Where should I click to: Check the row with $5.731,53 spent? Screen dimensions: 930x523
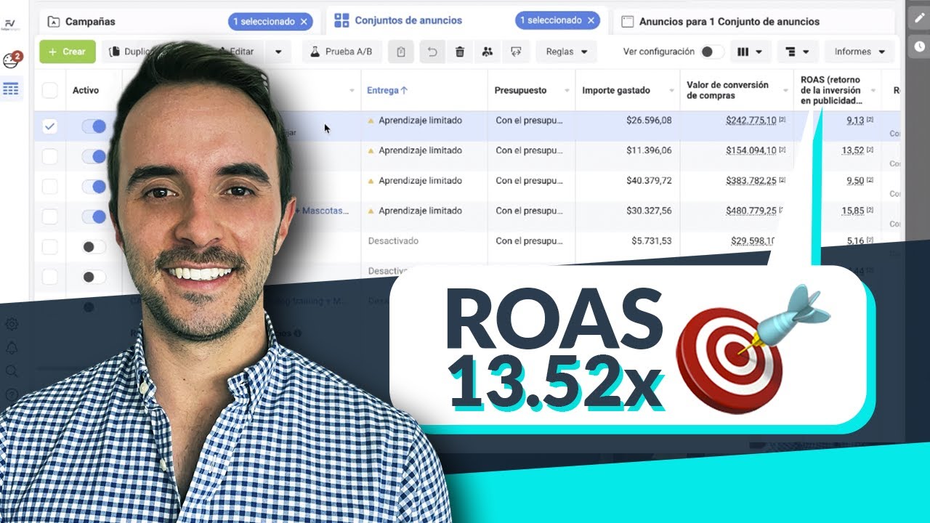coord(49,247)
